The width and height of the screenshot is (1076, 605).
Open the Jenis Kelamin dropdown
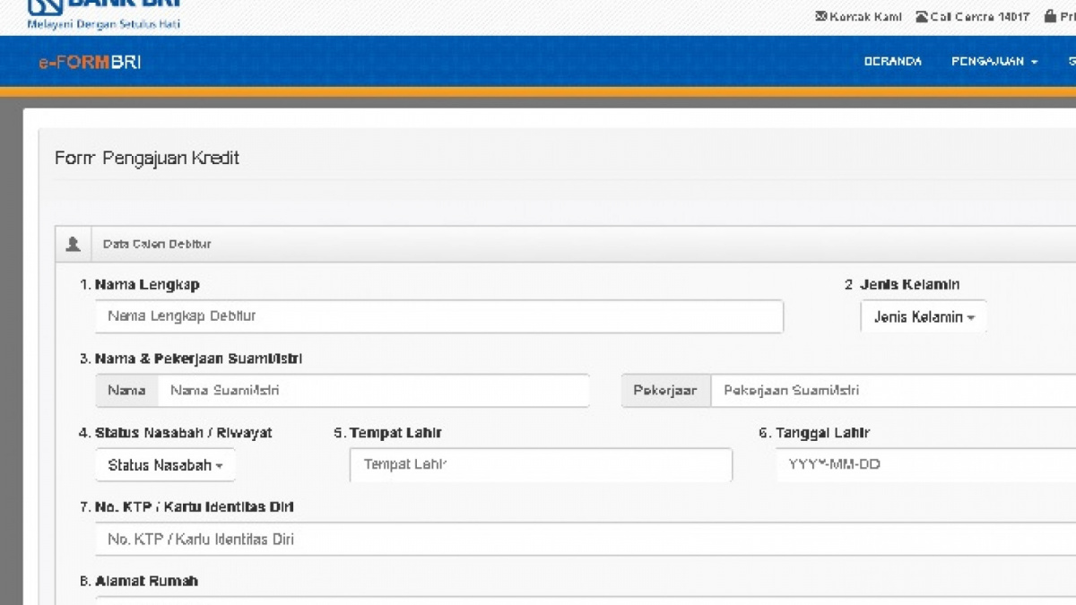pyautogui.click(x=924, y=317)
